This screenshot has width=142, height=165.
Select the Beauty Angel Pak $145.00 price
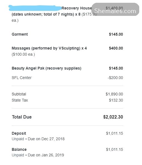[116, 68]
